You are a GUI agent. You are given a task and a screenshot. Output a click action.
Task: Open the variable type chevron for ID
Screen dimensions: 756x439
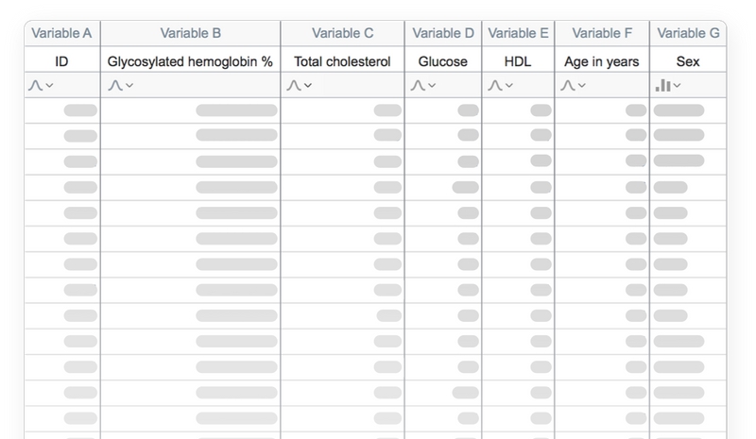point(49,86)
